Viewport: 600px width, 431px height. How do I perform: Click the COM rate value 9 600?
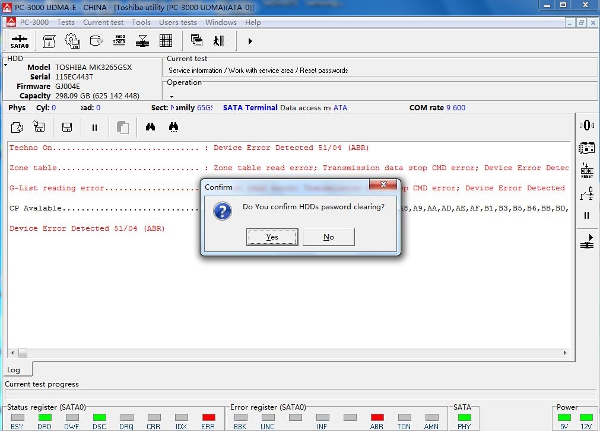[x=456, y=108]
